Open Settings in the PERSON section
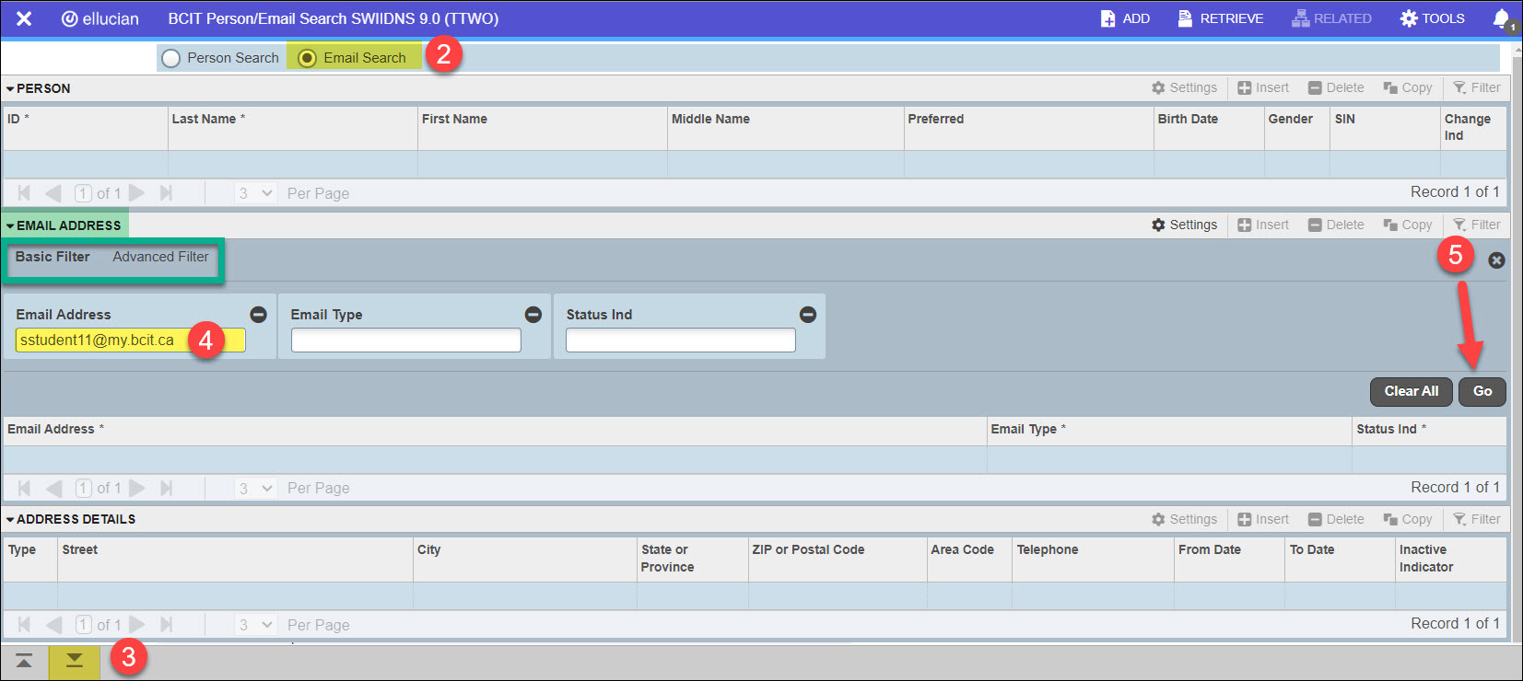 pos(1184,87)
